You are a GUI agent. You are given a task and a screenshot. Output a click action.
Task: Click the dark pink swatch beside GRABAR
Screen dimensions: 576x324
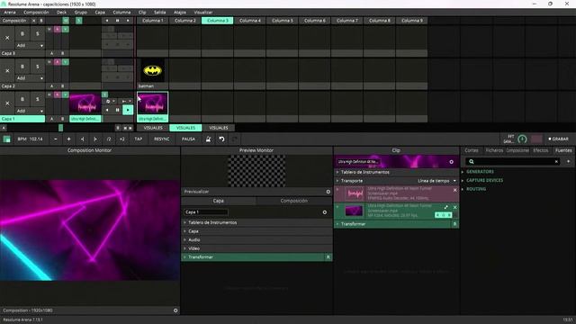click(536, 139)
